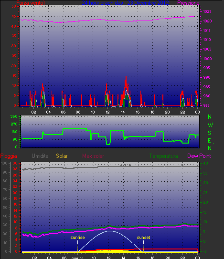Image resolution: width=224 pixels, height=259 pixels.
Task: Click the 50 wind speed scale value
Action: pos(14,7)
